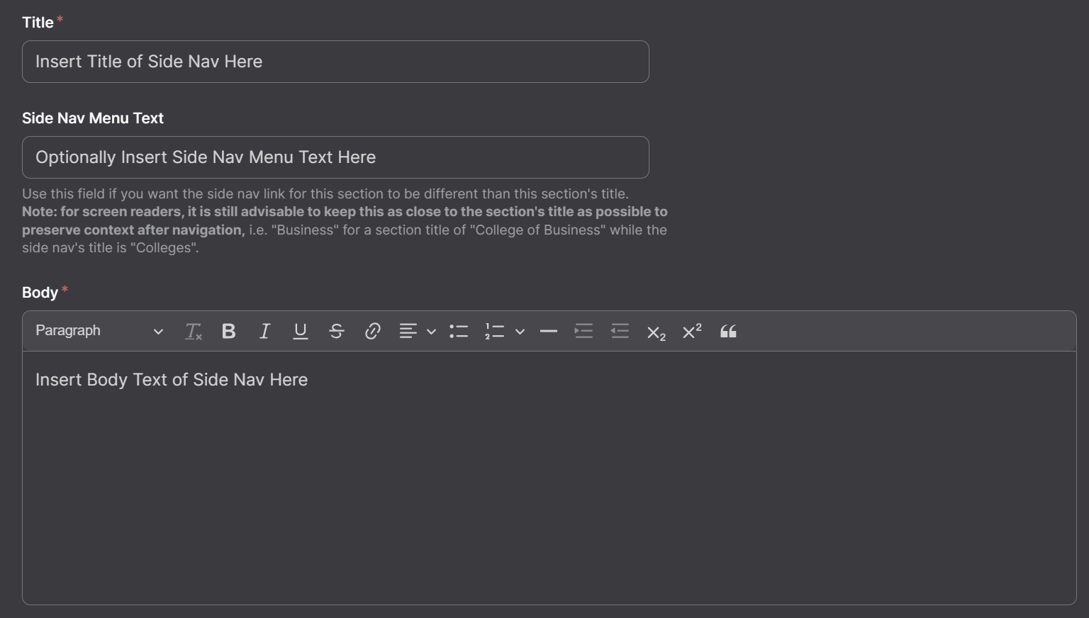The height and width of the screenshot is (618, 1089).
Task: Increase indent of the paragraph
Action: point(583,331)
